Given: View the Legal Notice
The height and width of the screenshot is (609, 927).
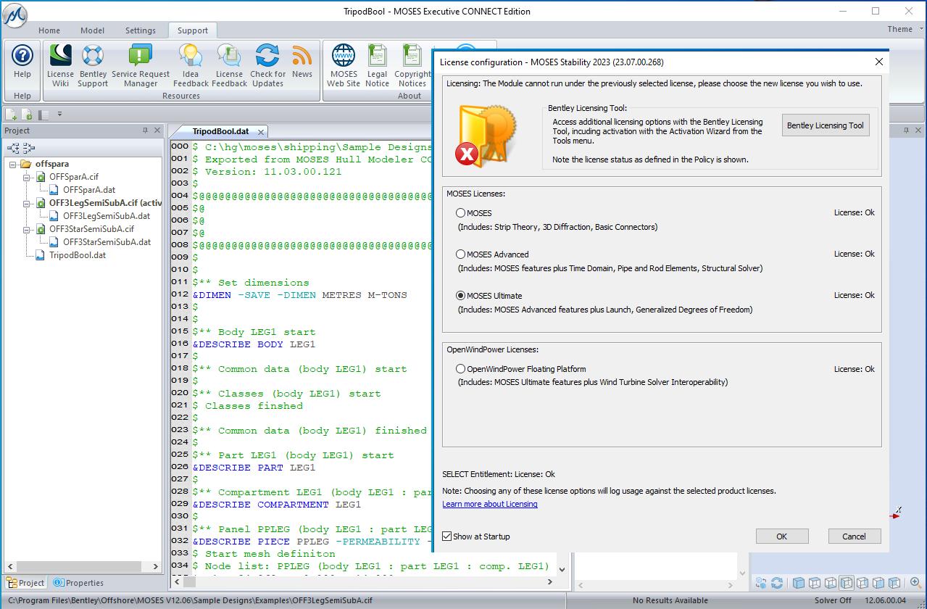Looking at the screenshot, I should click(x=377, y=65).
